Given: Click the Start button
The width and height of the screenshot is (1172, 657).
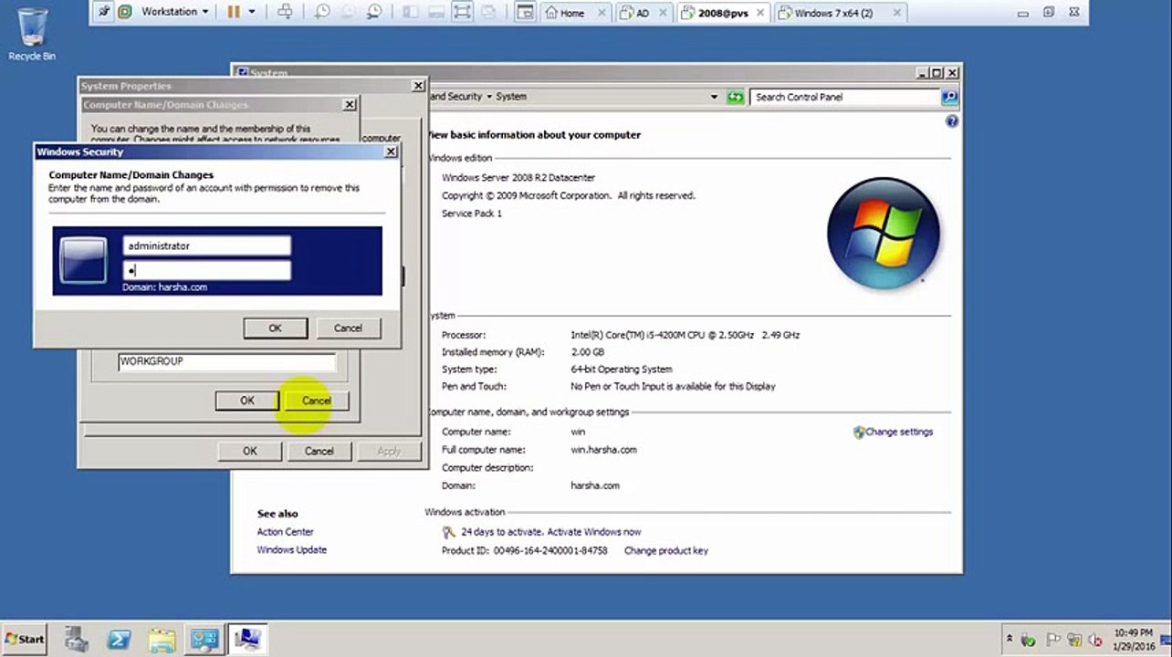Looking at the screenshot, I should (25, 639).
